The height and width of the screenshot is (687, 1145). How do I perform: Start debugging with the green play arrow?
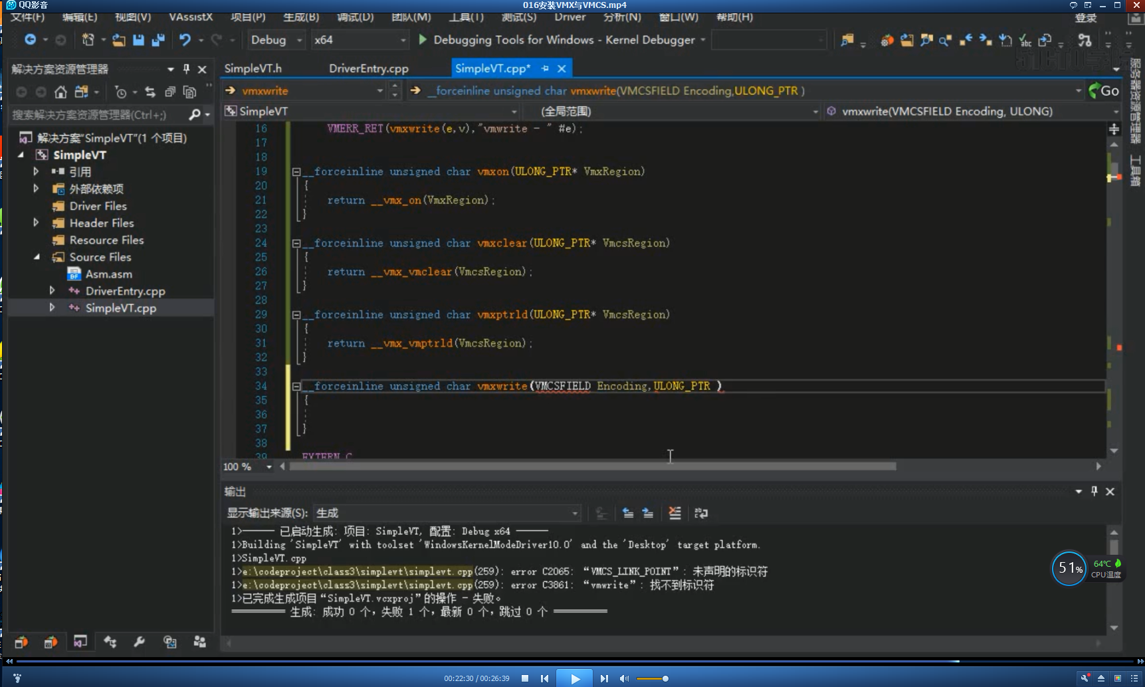423,40
